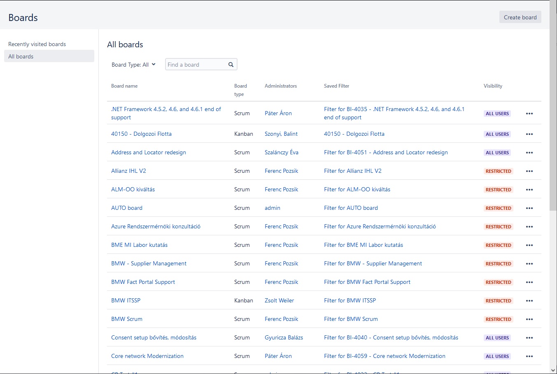This screenshot has width=557, height=374.
Task: View Ferenc Pozsik's administrator profile
Action: [x=281, y=171]
